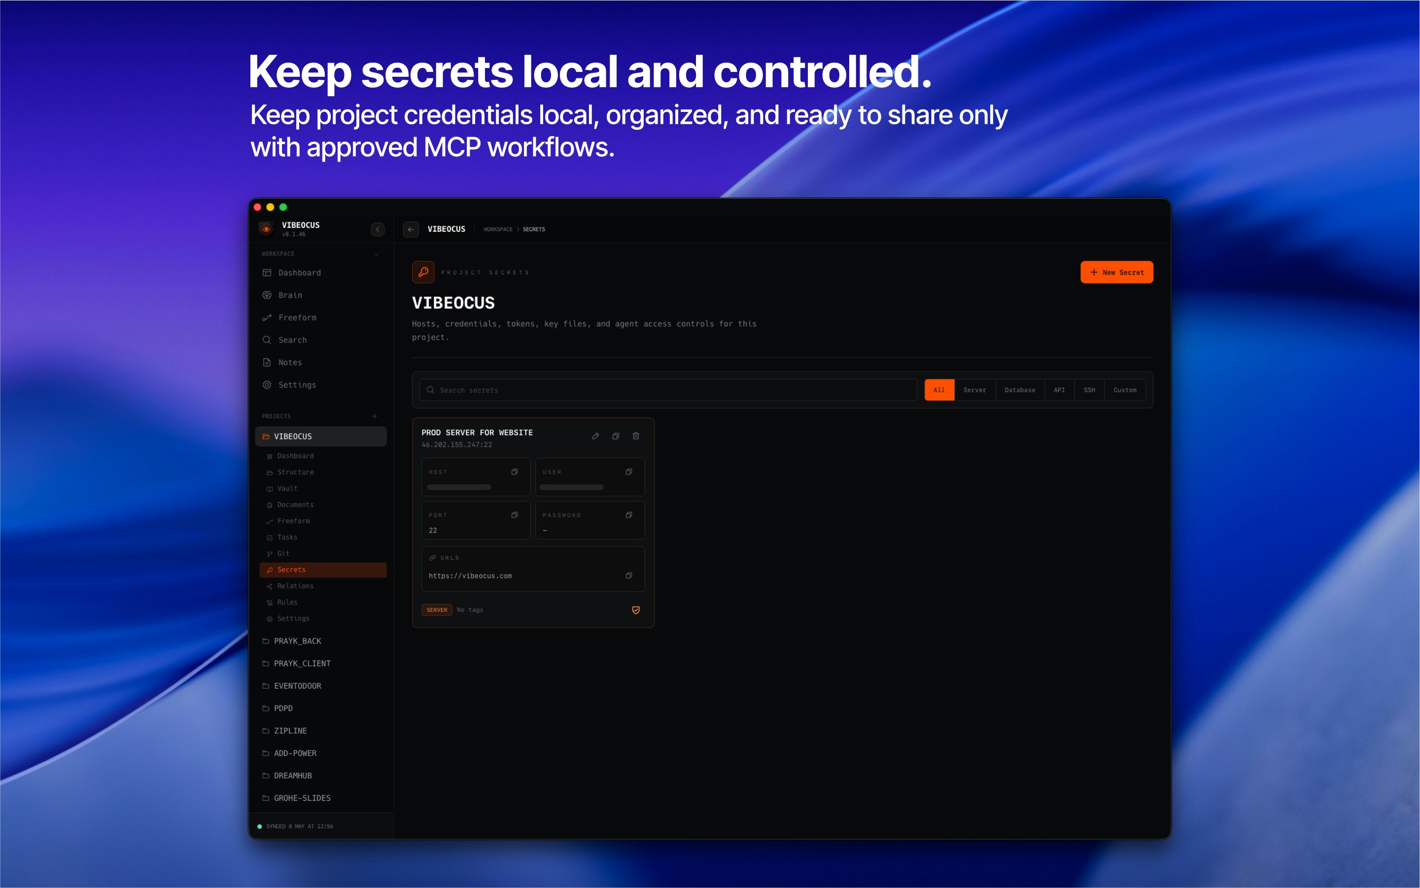This screenshot has width=1420, height=888.
Task: Select the All filter tab
Action: click(939, 390)
